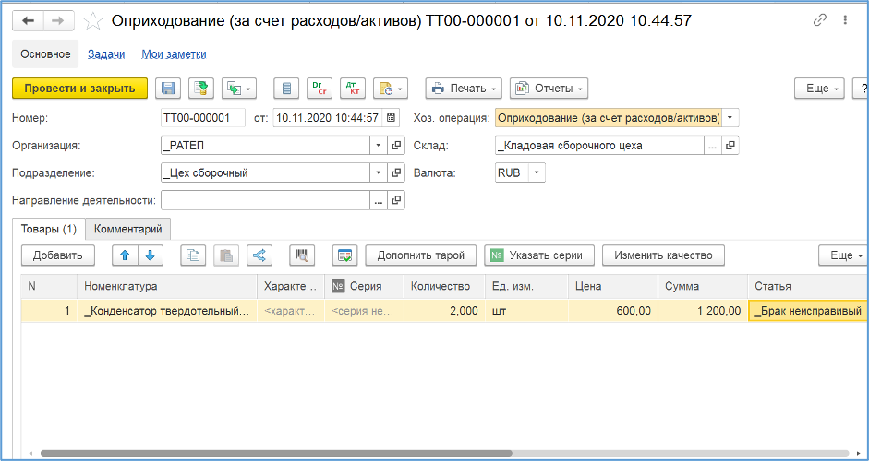The image size is (869, 463).
Task: Post the document with green arrow icon
Action: (201, 89)
